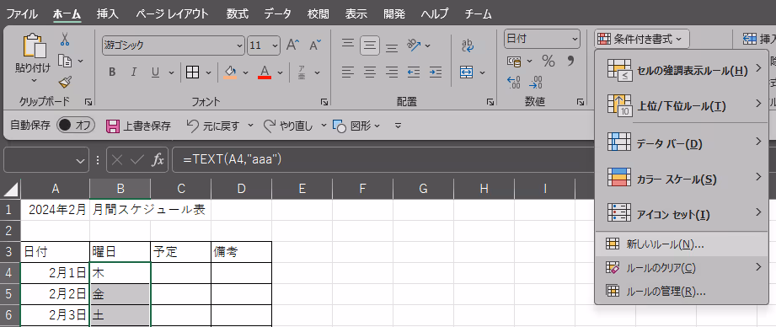Click やり直し redo button
776x327 pixels.
pyautogui.click(x=288, y=126)
